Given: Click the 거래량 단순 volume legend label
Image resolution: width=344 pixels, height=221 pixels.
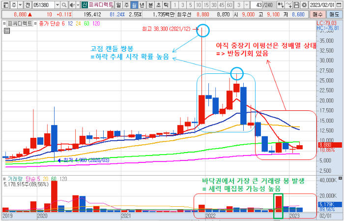Looking at the screenshot, I should [x=22, y=179].
